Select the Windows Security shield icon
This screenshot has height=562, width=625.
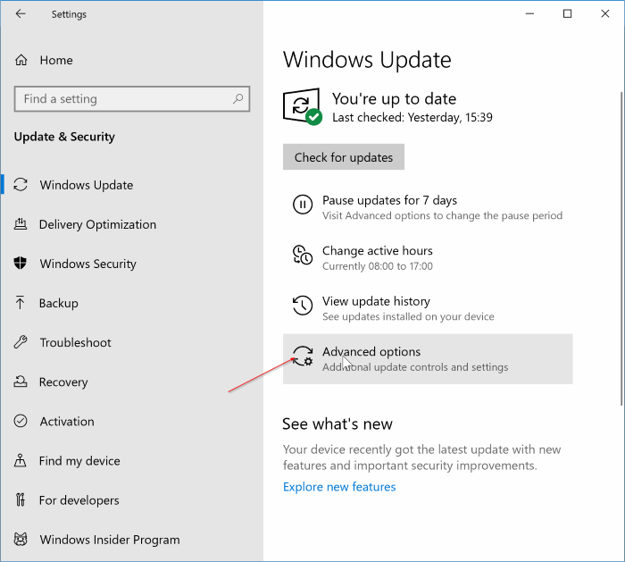(21, 264)
